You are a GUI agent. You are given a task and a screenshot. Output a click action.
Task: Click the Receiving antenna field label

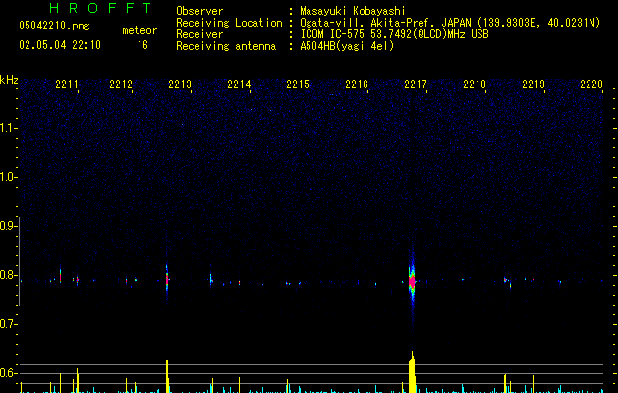point(226,46)
